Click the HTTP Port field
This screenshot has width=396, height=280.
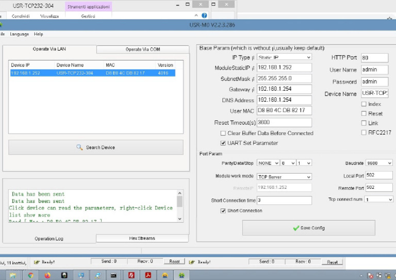pos(374,58)
